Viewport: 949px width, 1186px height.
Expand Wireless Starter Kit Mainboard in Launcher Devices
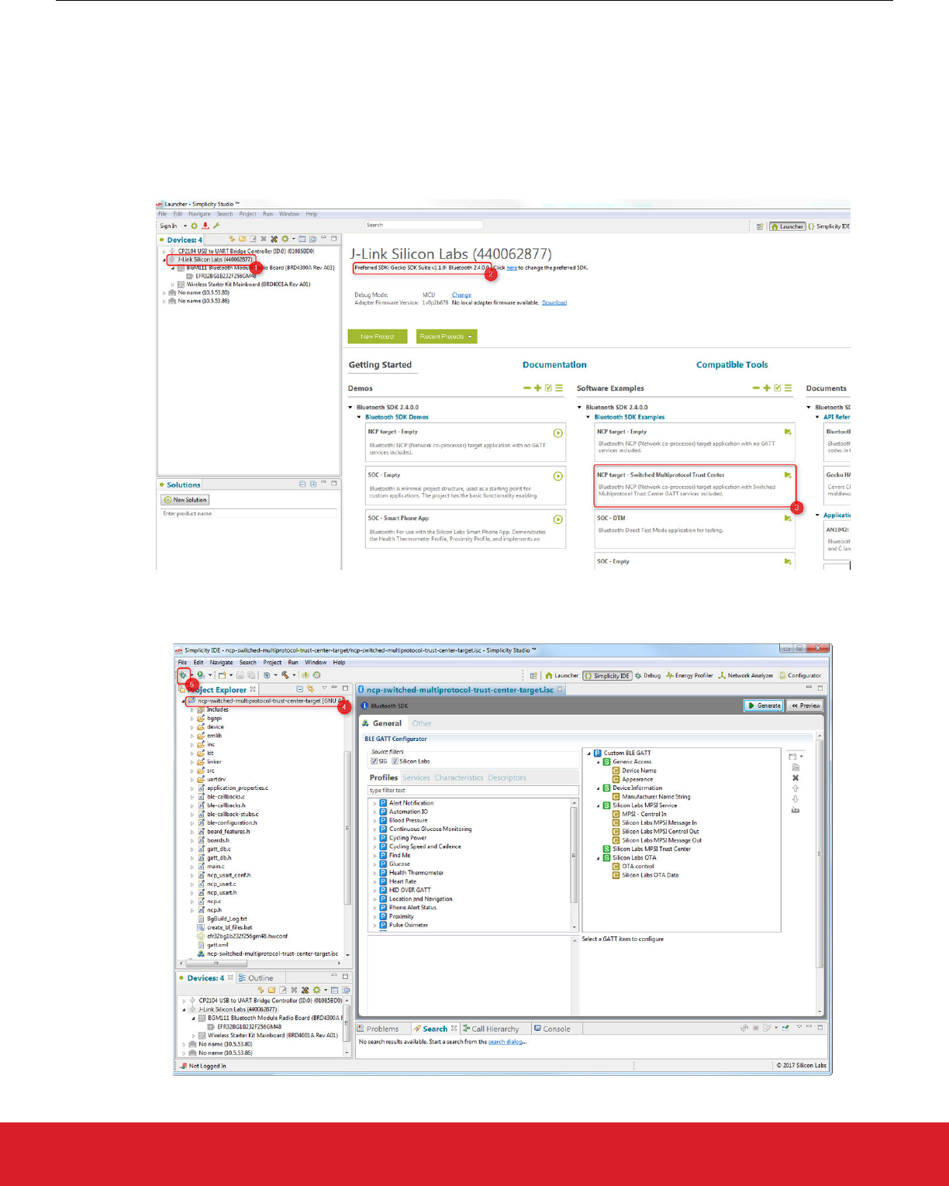[173, 284]
